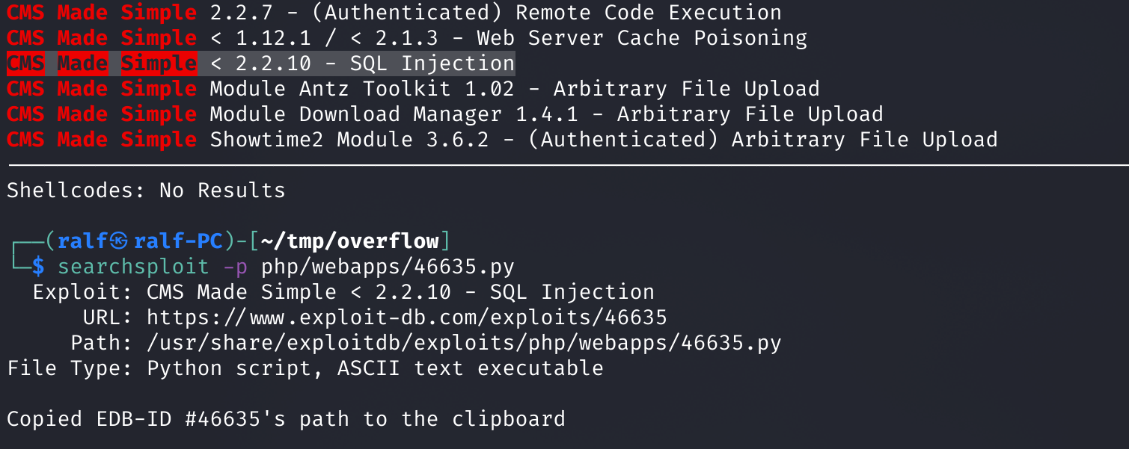
Task: Click the File Type Python script line
Action: [305, 368]
